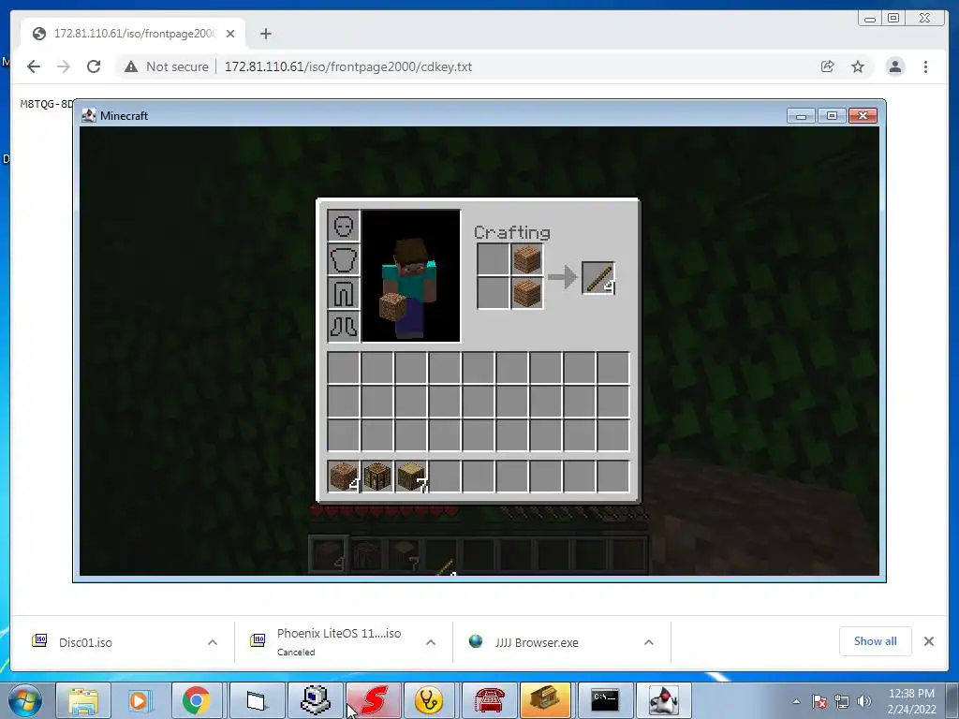Maximize the Minecraft window
This screenshot has height=719, width=959.
pyautogui.click(x=832, y=115)
